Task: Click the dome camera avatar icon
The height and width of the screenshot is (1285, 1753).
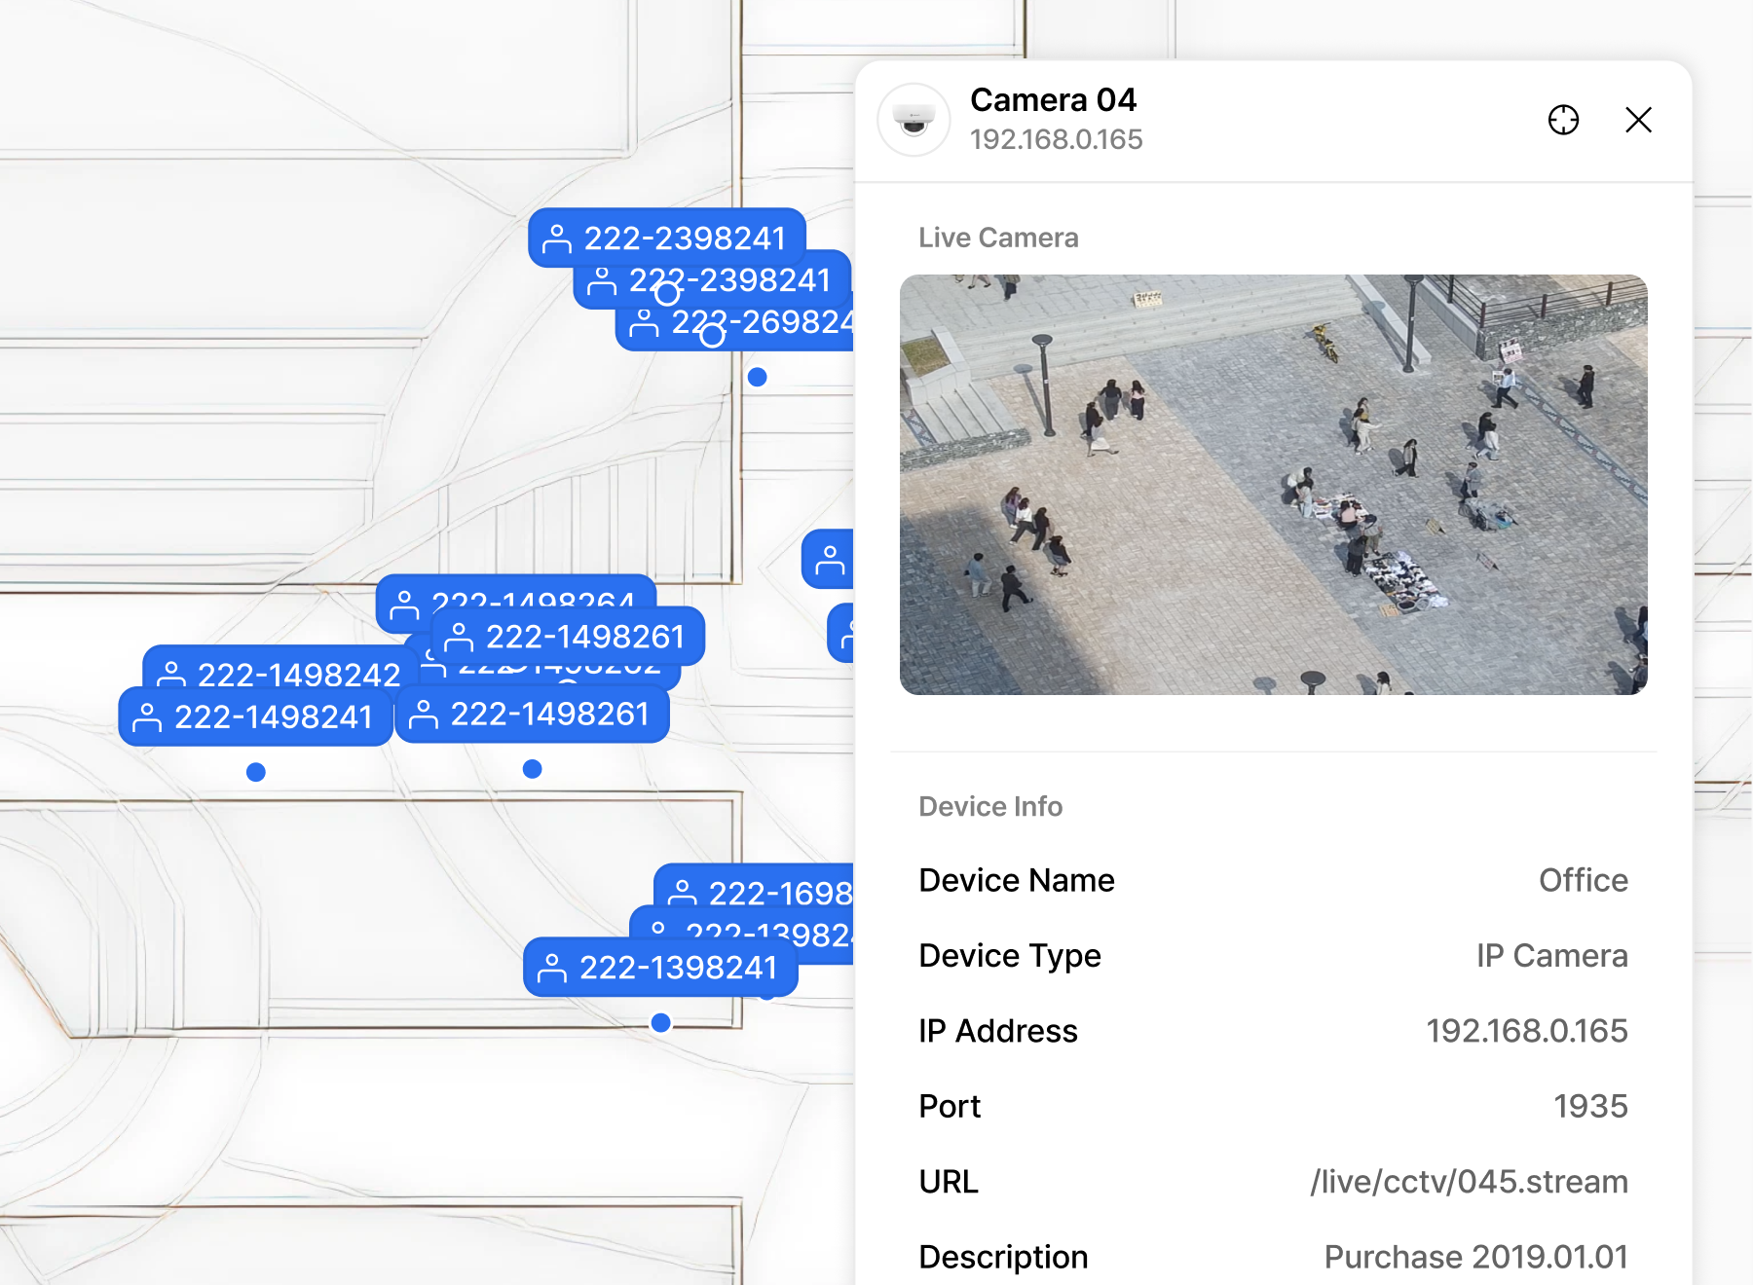Action: [x=914, y=120]
